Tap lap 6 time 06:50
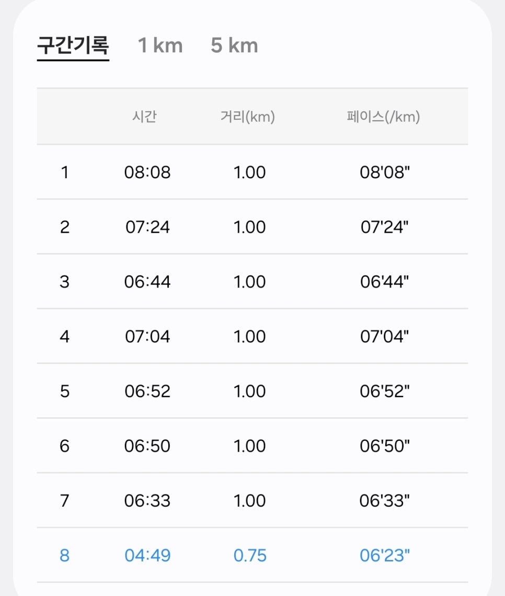505x596 pixels. (x=147, y=446)
